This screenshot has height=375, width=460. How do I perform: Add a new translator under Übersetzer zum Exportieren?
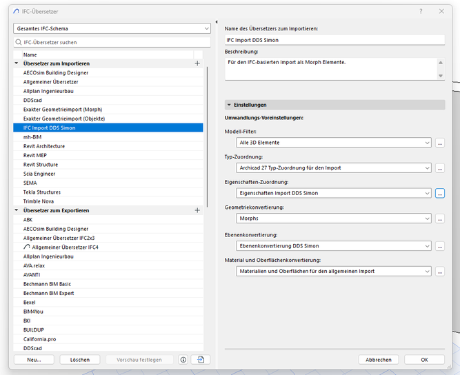pos(198,210)
